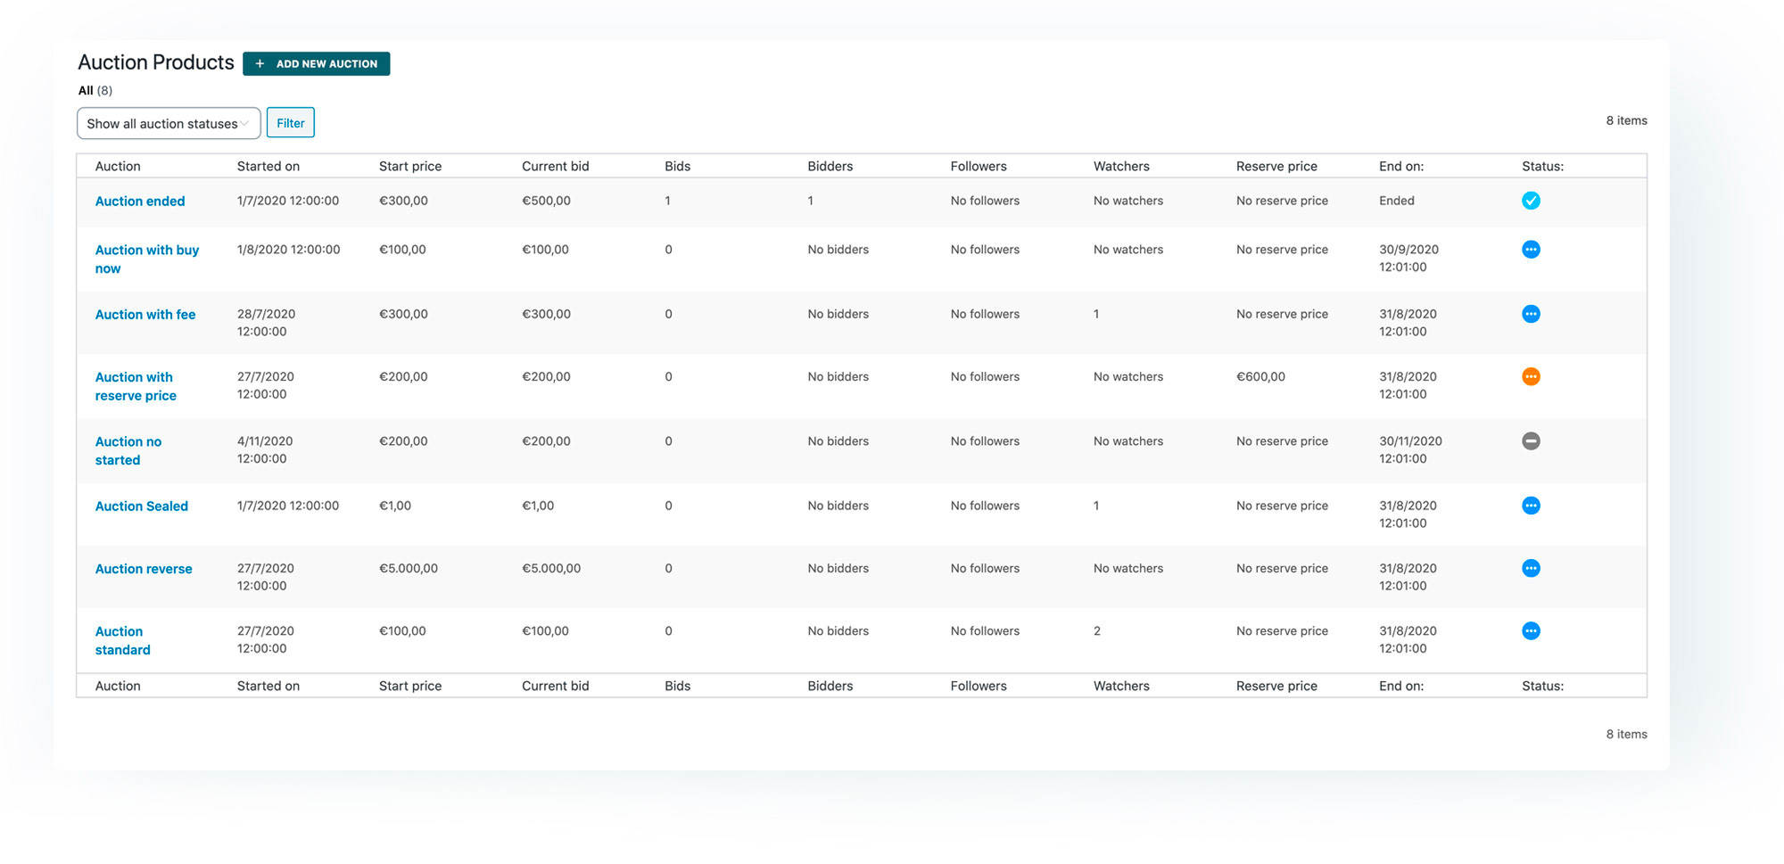
Task: Click the top Bidders column header
Action: 830,166
